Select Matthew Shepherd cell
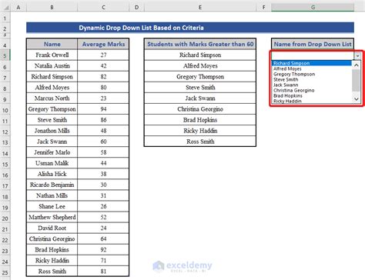The image size is (365, 280). 52,217
